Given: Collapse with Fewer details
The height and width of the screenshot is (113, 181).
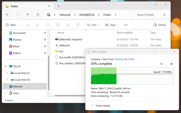Looking at the screenshot, I should pyautogui.click(x=101, y=105).
